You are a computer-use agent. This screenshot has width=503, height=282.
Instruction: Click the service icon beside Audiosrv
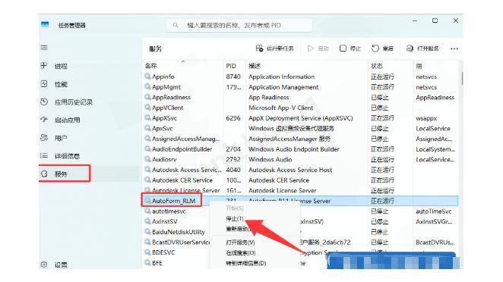coord(147,159)
